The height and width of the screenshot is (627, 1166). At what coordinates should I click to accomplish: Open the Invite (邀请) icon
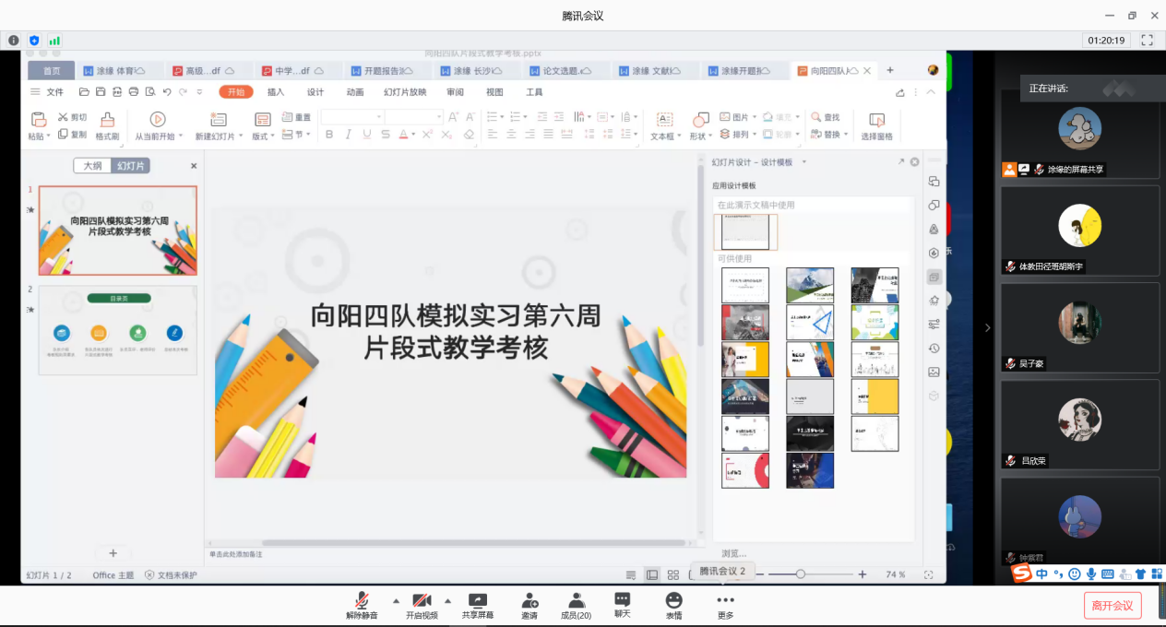tap(529, 600)
